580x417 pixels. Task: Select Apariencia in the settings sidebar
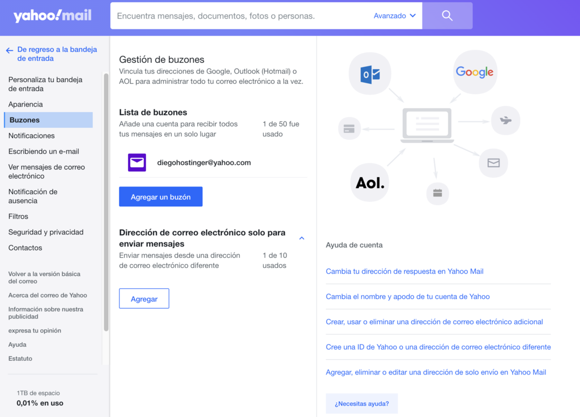[25, 104]
